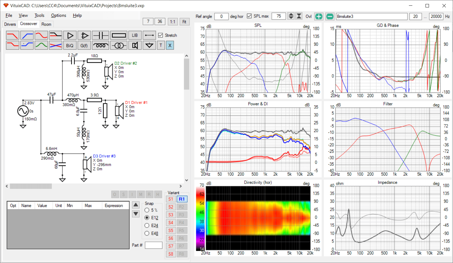The width and height of the screenshot is (453, 263).
Task: Select the 5 % snap option
Action: 147,210
